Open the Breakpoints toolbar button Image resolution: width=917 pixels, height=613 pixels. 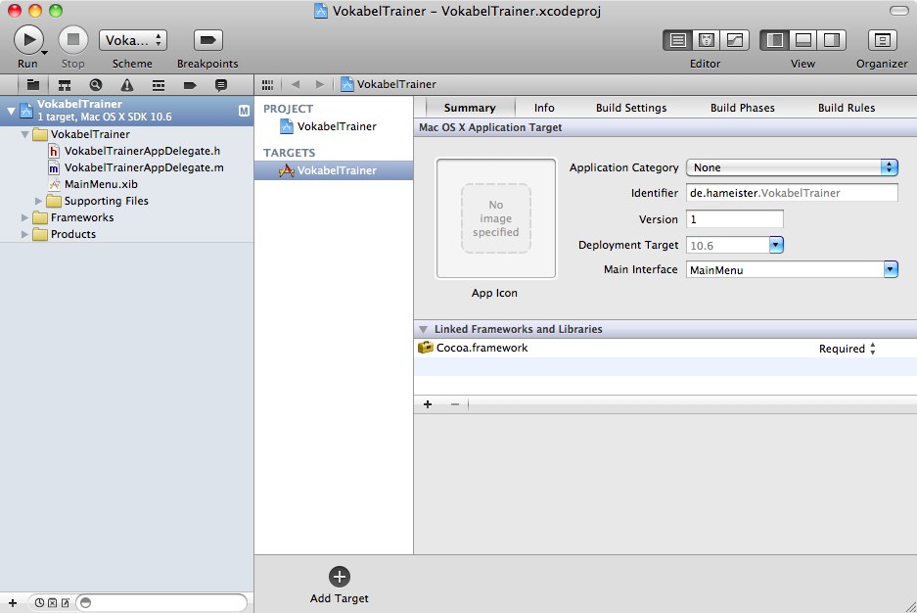click(x=207, y=39)
